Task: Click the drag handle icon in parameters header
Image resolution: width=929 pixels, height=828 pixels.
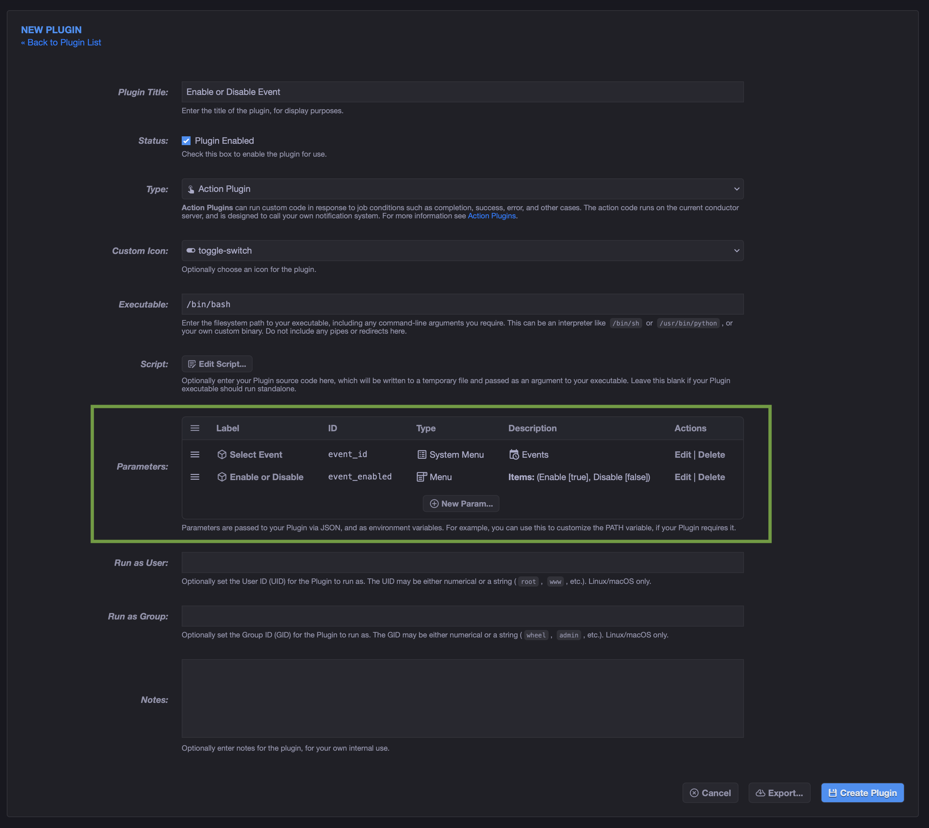Action: tap(195, 428)
